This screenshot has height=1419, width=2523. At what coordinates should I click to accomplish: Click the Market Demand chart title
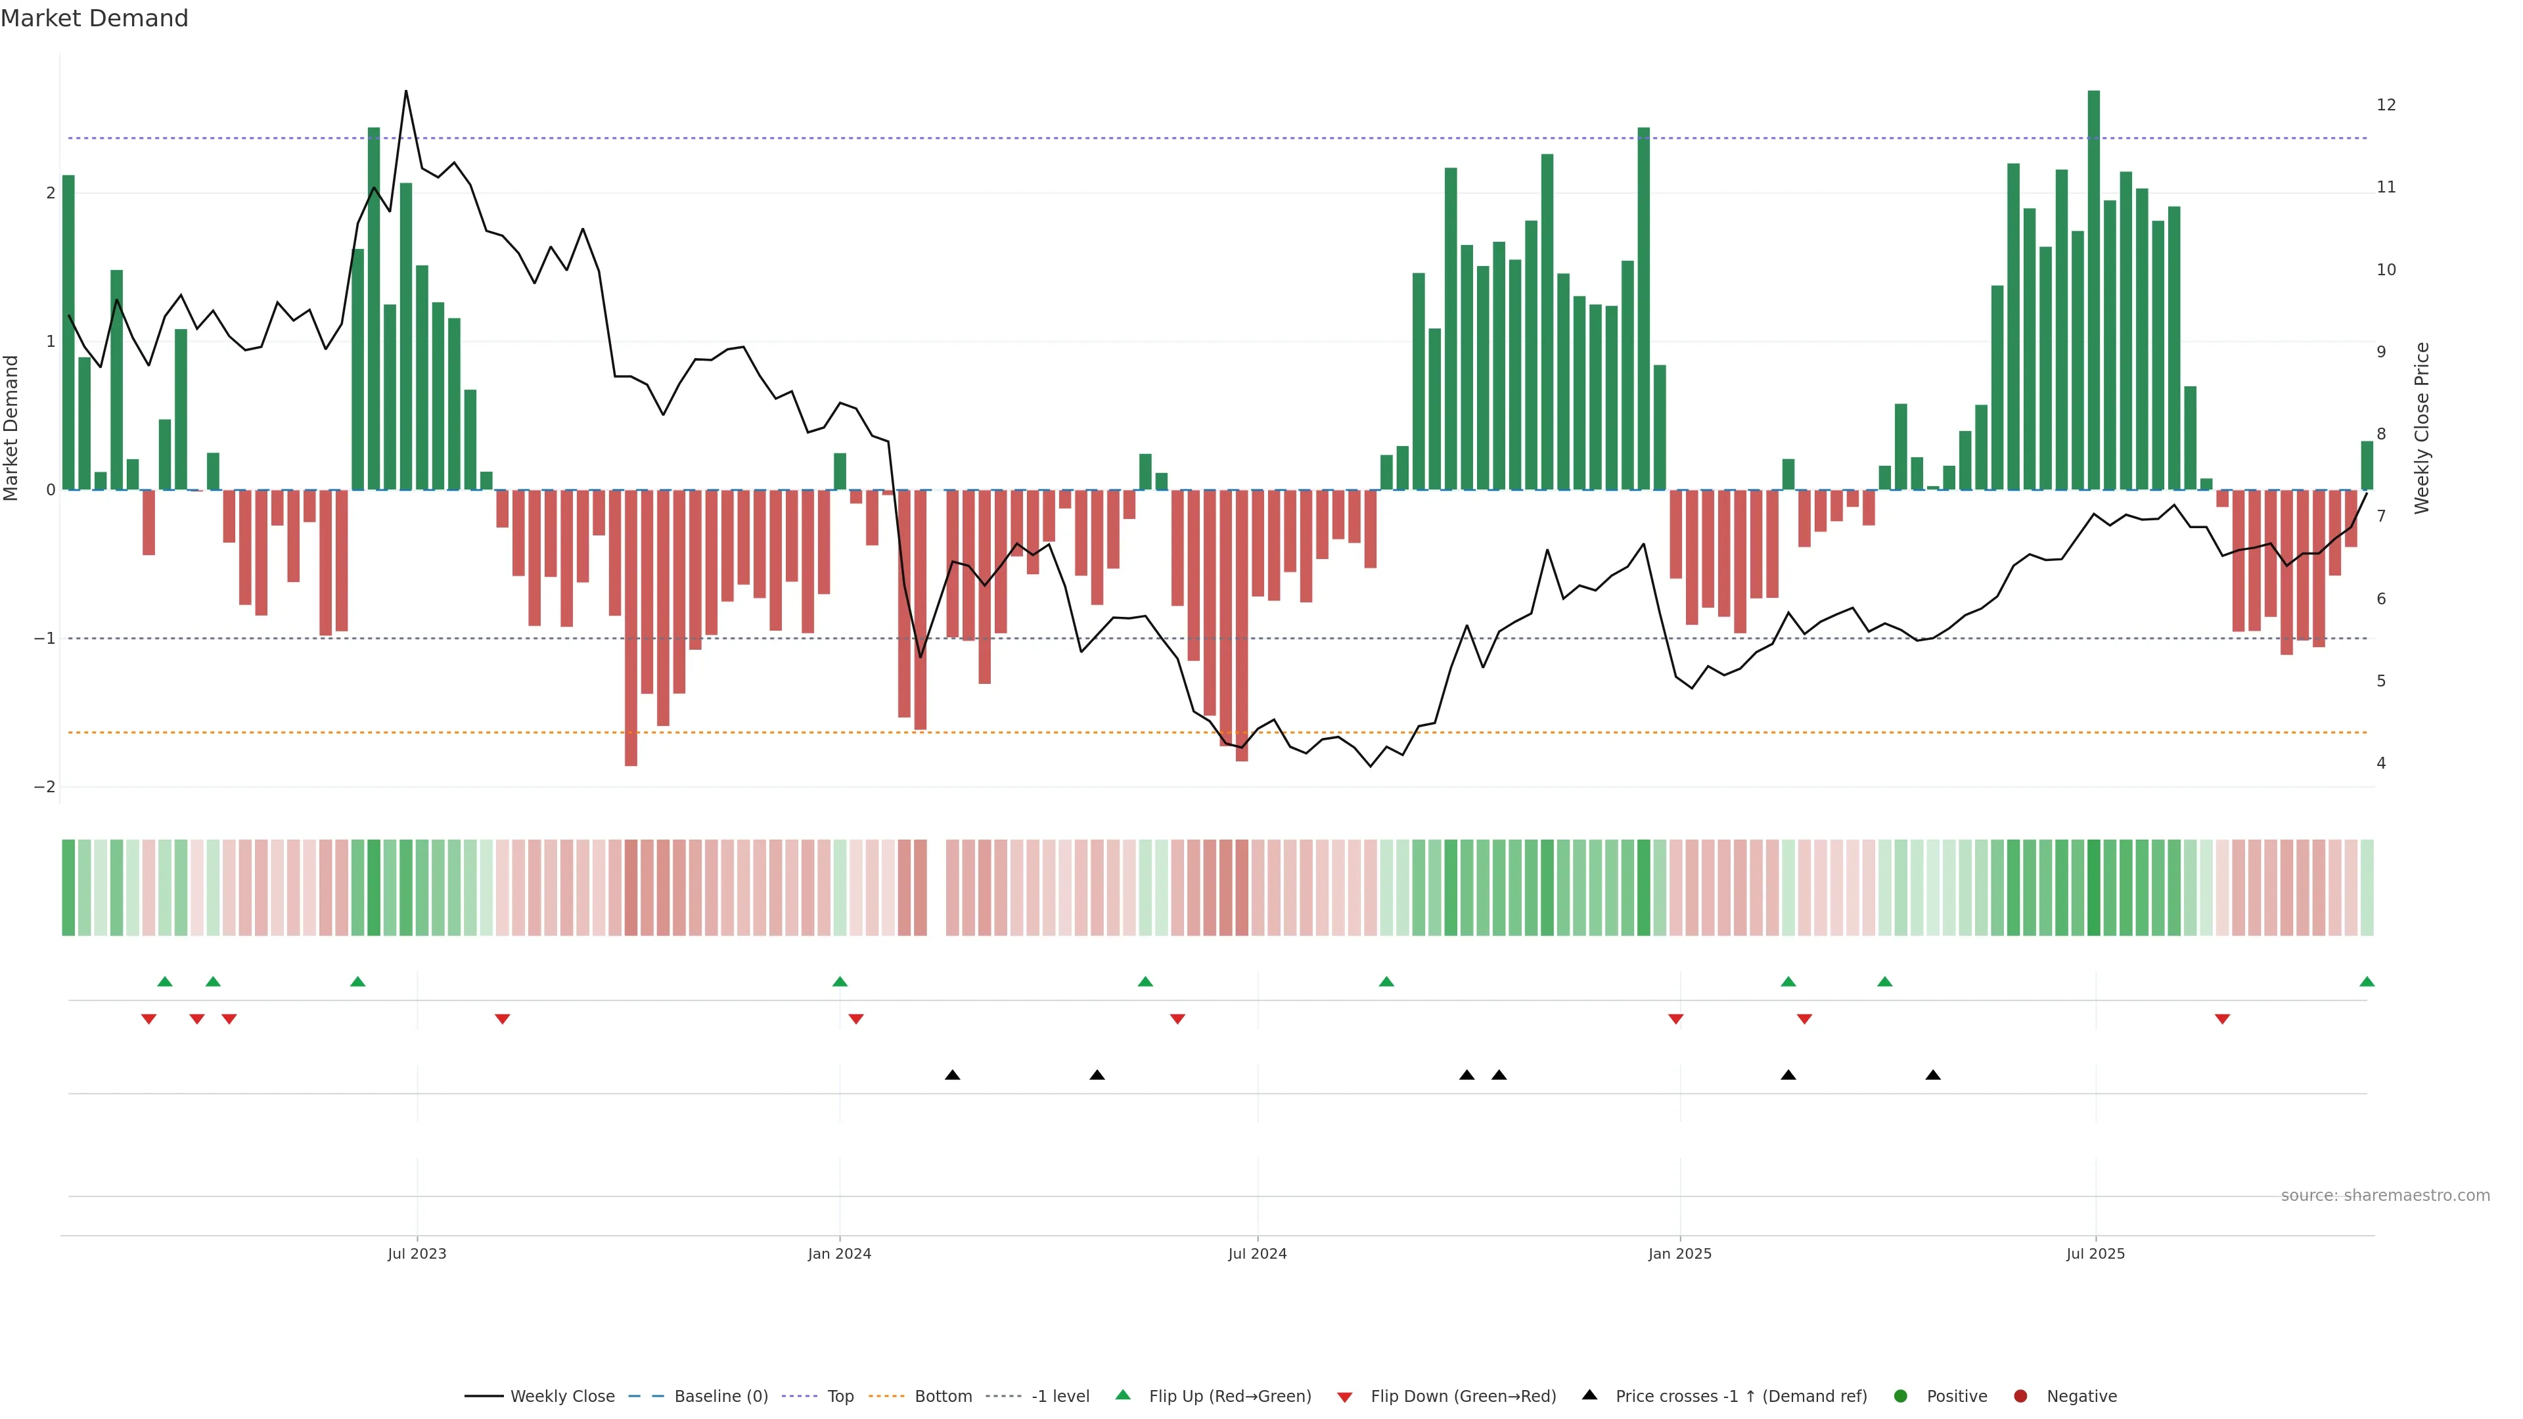click(94, 18)
